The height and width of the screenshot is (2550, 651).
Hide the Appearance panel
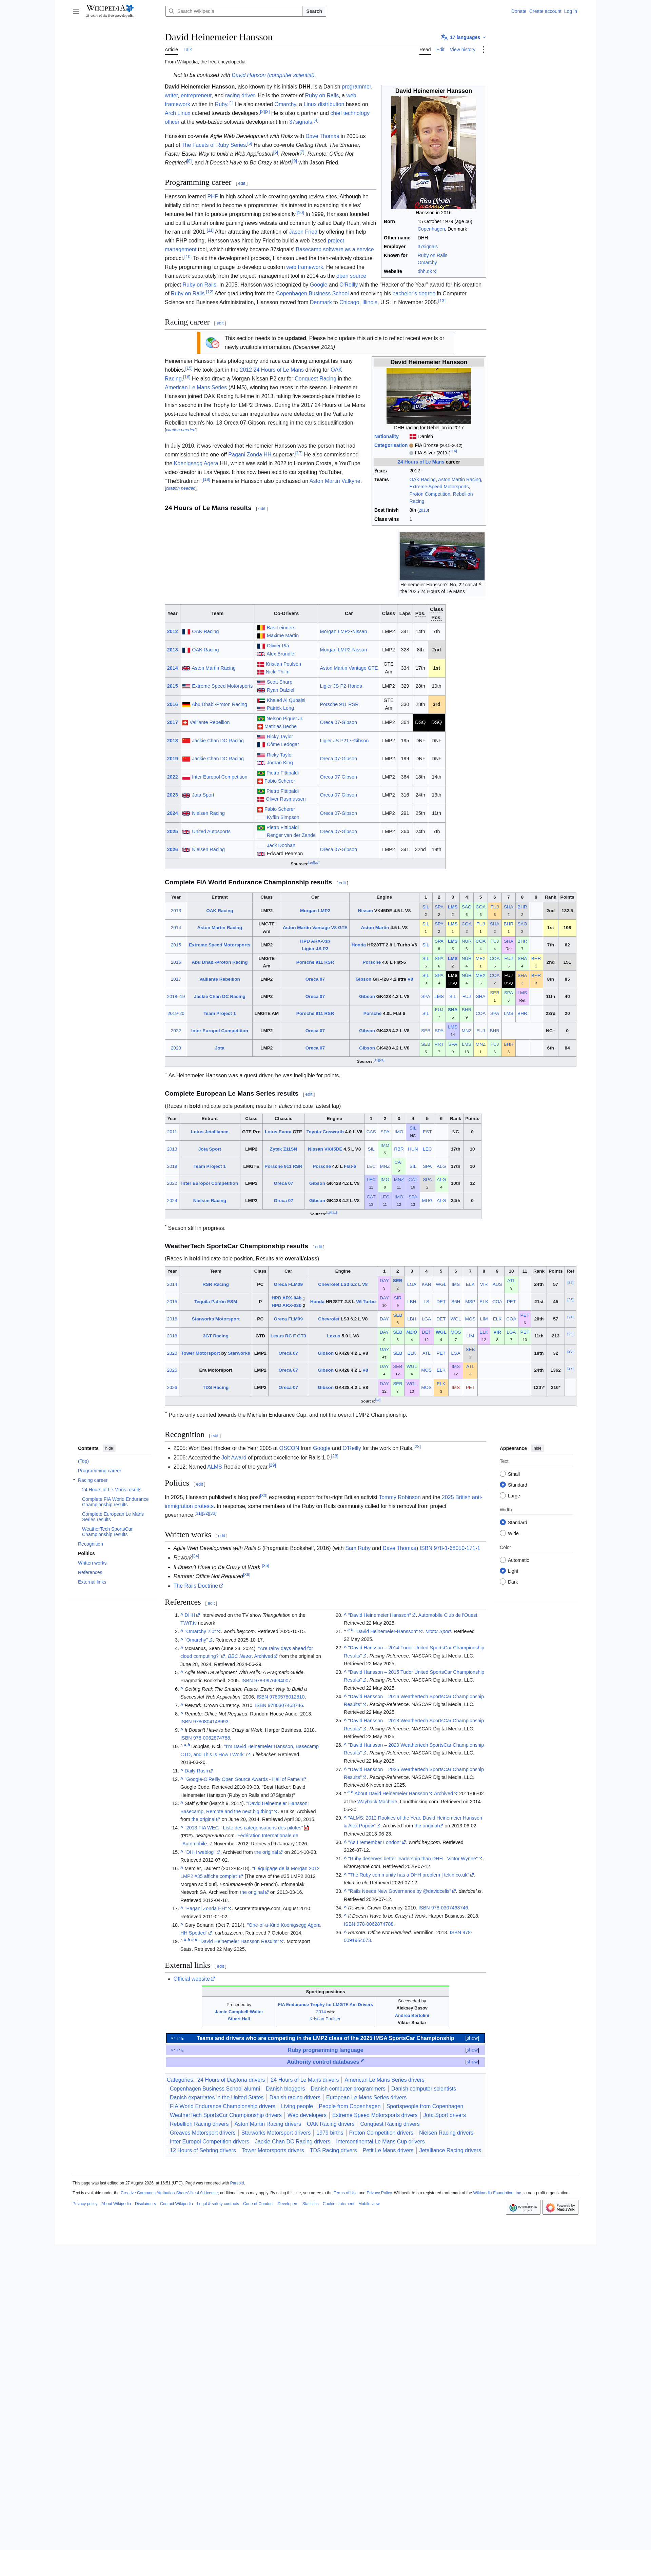tap(537, 1448)
